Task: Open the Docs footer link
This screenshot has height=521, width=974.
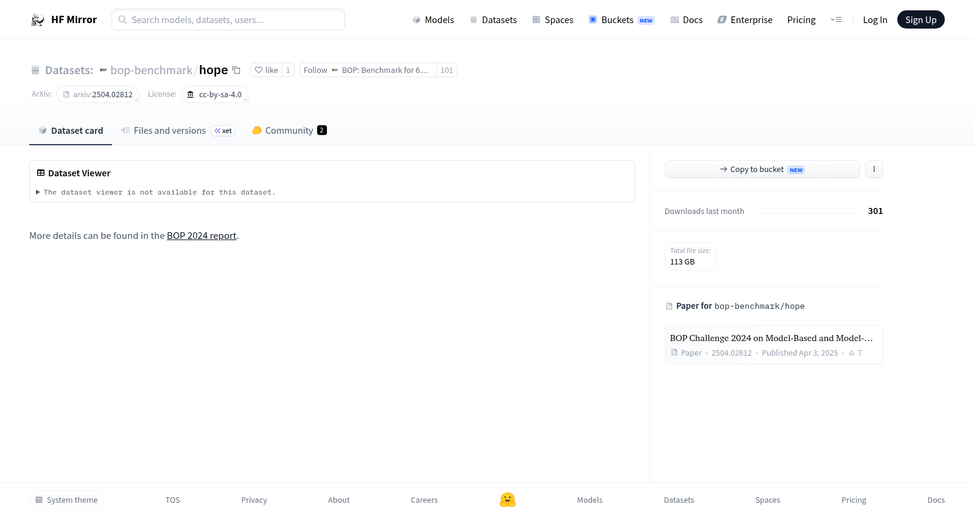Action: pyautogui.click(x=936, y=500)
